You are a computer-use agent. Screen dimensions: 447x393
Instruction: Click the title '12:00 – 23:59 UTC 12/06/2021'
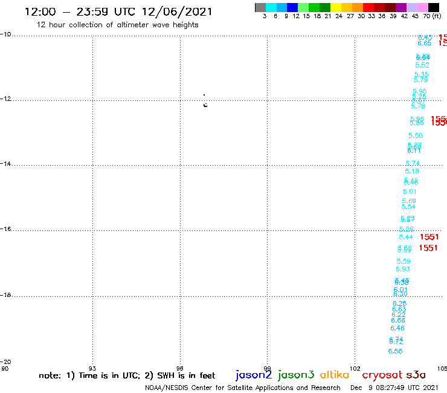pos(118,12)
